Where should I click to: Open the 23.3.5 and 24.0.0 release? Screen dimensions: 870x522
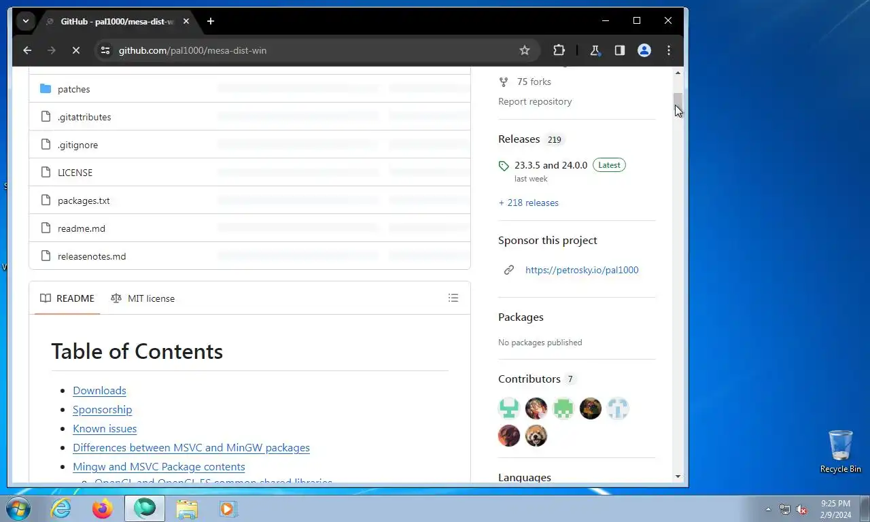[551, 165]
